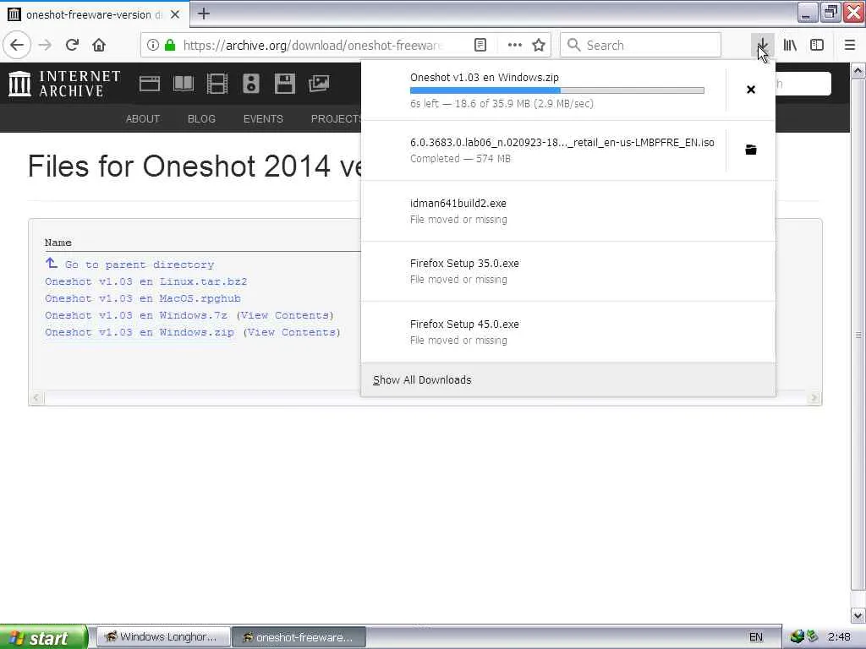Click the EN language indicator
866x649 pixels.
point(756,637)
